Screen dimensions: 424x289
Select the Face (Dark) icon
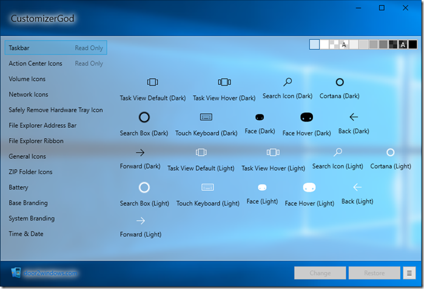pos(260,117)
